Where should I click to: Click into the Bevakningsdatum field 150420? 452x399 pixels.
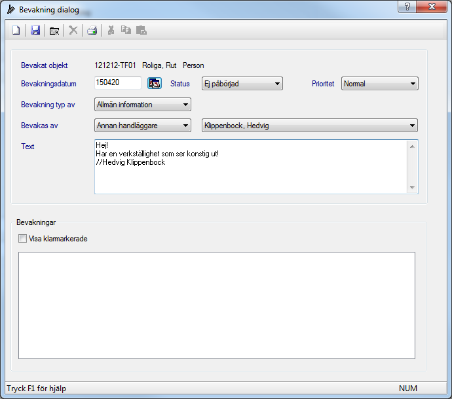click(x=118, y=83)
